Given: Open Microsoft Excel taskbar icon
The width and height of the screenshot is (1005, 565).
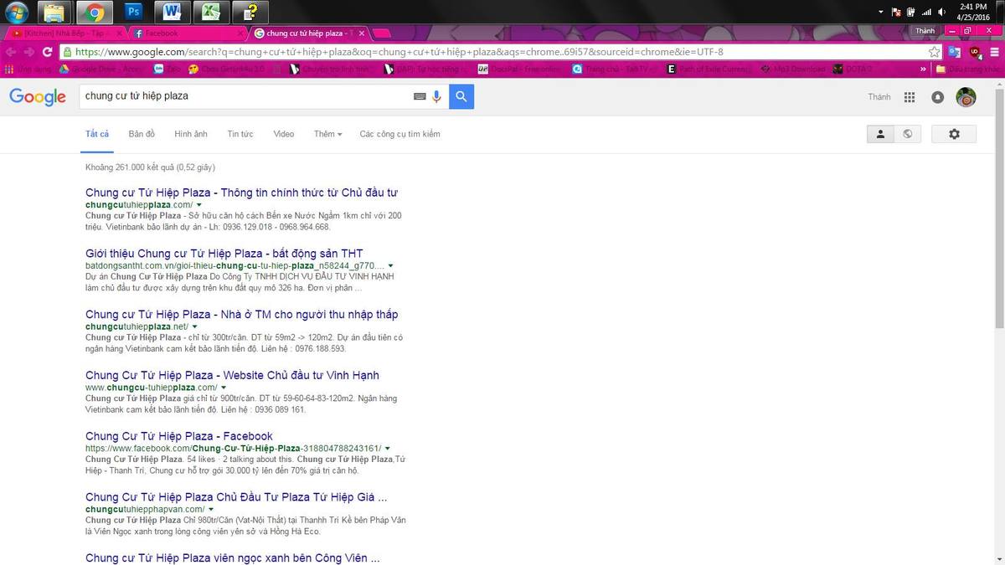Looking at the screenshot, I should point(212,12).
